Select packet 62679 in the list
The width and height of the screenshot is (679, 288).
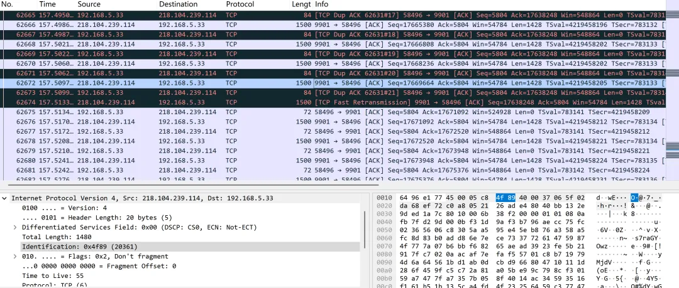(333, 151)
